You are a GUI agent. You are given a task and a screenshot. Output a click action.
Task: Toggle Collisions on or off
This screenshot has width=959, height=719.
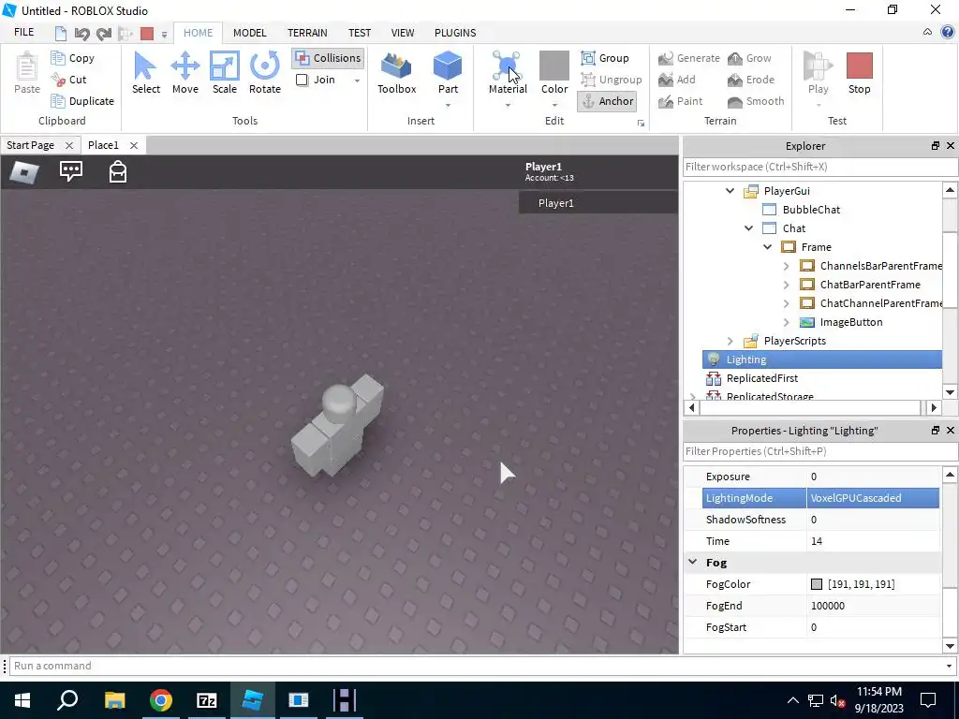point(328,58)
